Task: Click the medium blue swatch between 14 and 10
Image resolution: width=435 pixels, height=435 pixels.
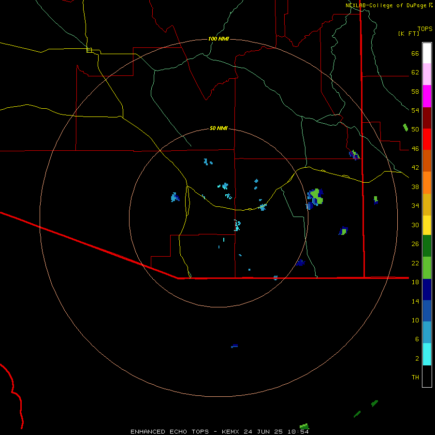Action: (427, 311)
